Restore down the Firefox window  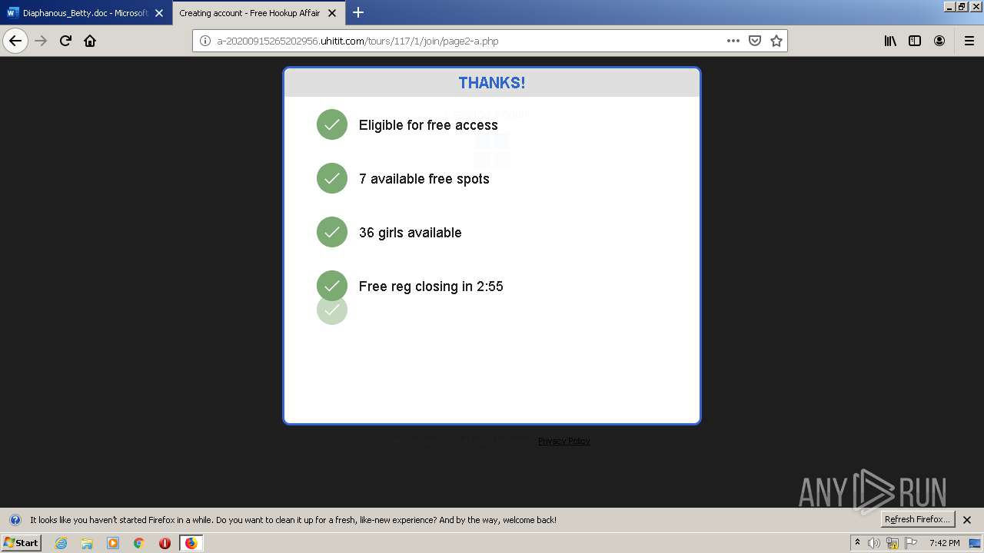[961, 6]
